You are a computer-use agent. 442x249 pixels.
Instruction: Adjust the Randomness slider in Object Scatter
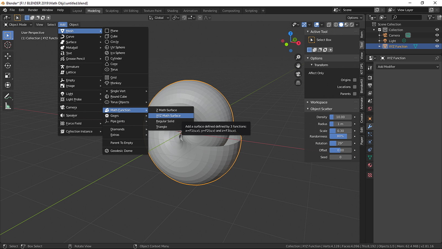click(340, 136)
